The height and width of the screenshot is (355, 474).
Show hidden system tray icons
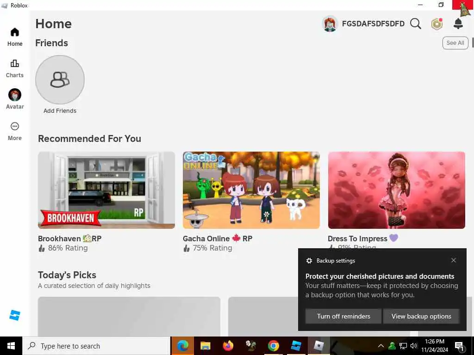pyautogui.click(x=381, y=346)
